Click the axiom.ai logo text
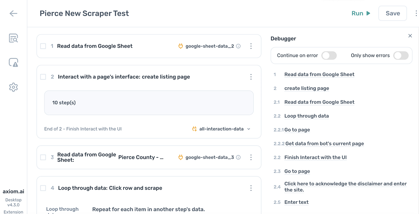 (13, 191)
